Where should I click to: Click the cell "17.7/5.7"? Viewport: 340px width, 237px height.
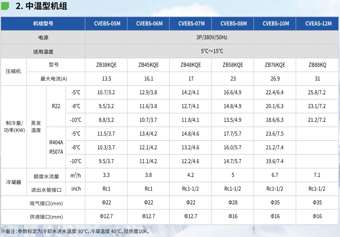click(232, 134)
